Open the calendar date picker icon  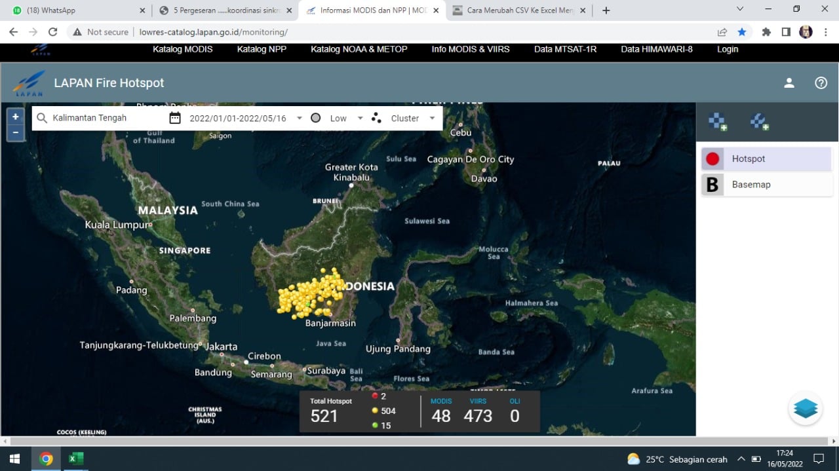coord(175,118)
